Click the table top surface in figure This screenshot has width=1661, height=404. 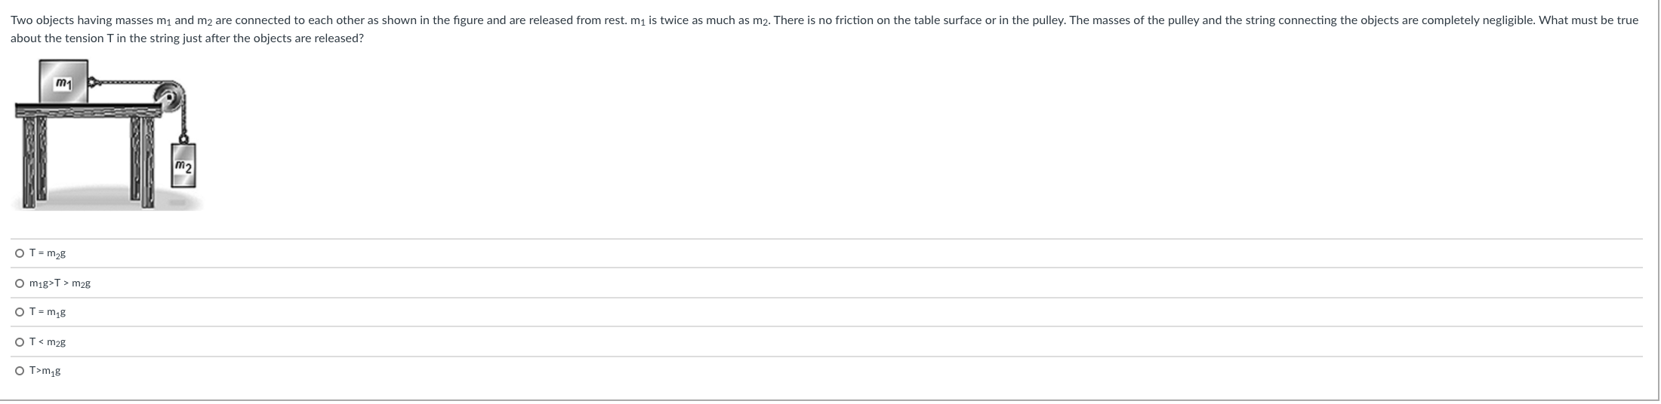(88, 109)
